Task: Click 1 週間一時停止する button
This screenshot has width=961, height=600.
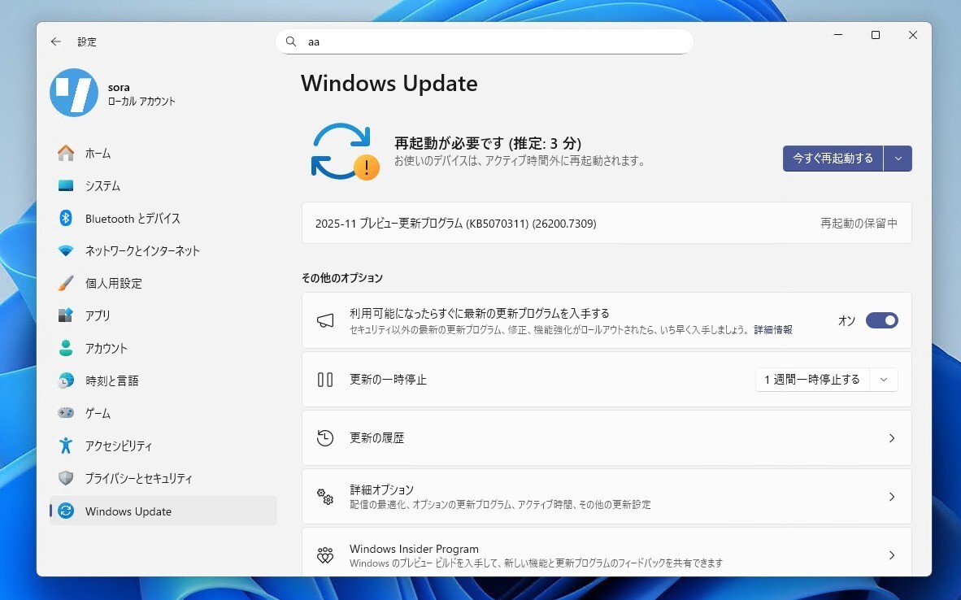Action: (812, 380)
